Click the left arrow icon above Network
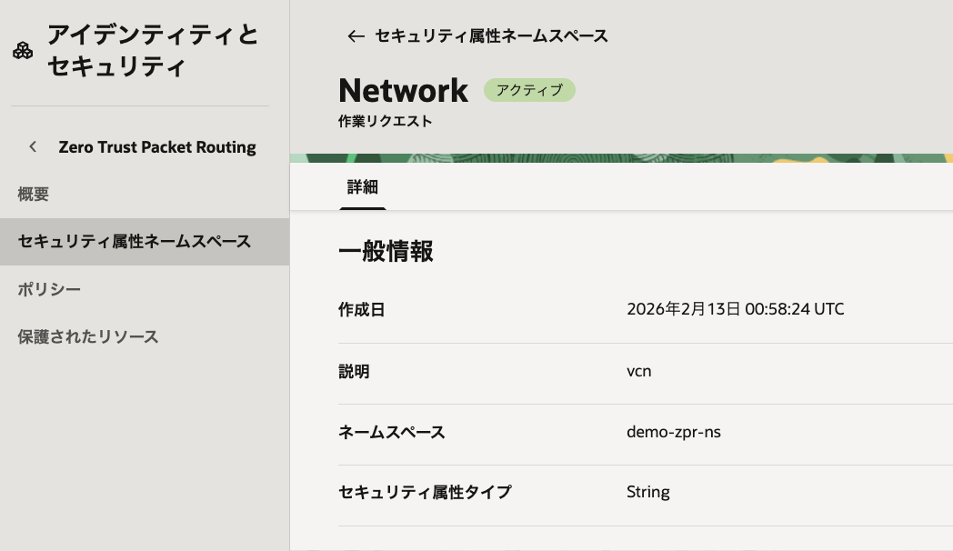 coord(356,36)
